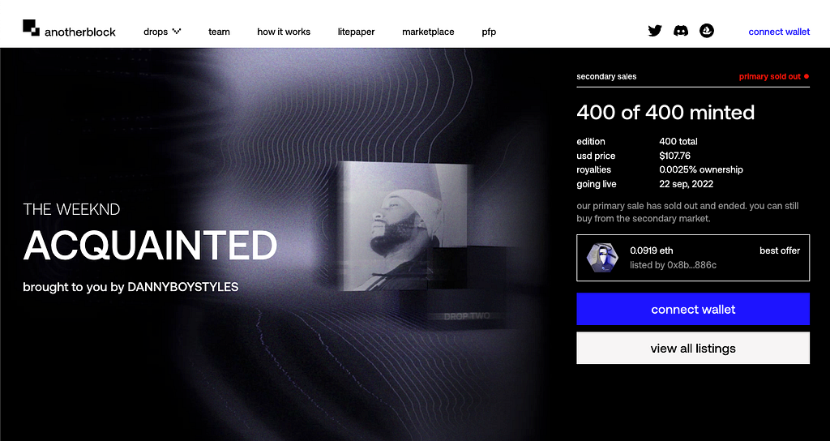This screenshot has height=441, width=830.
Task: Open the OpenSea icon link
Action: point(707,31)
